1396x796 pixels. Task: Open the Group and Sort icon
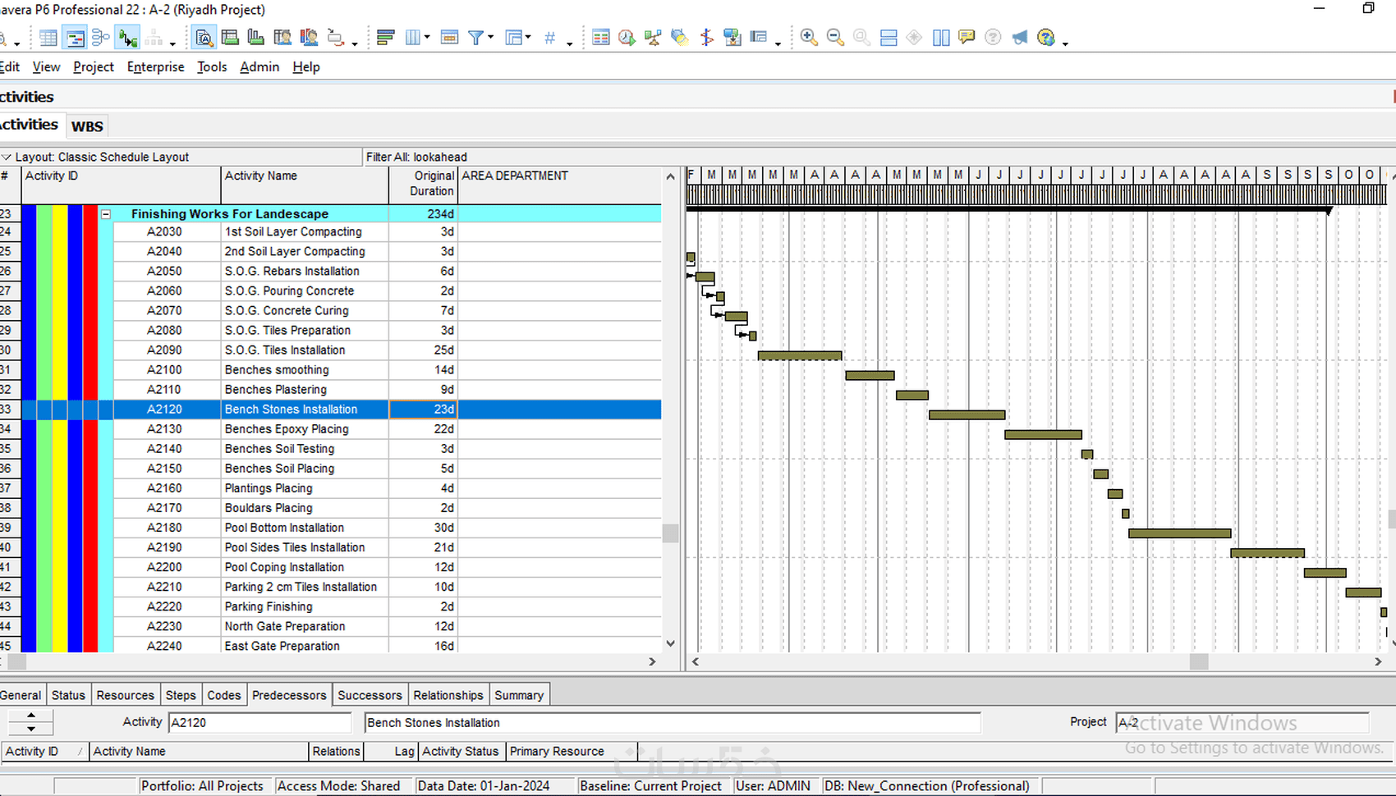pyautogui.click(x=514, y=38)
